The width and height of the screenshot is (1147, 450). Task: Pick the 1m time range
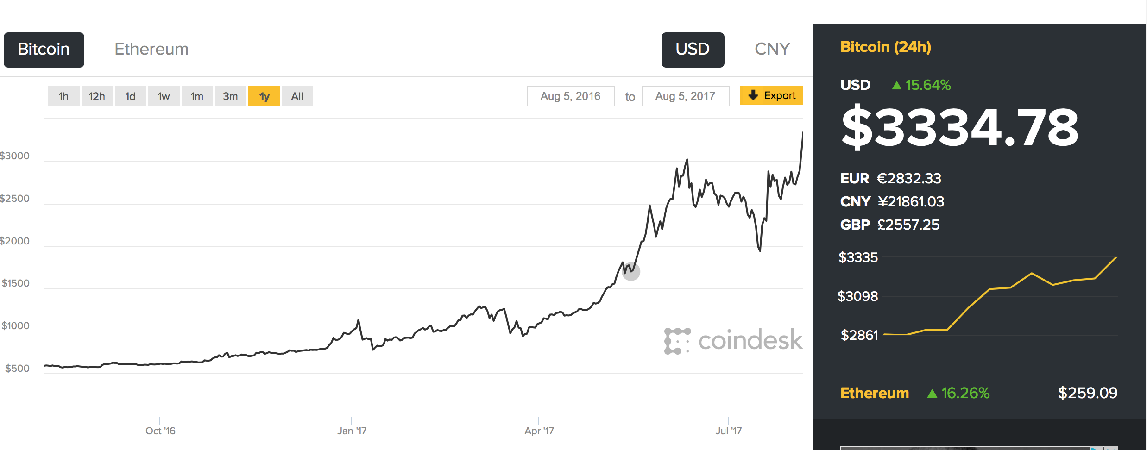point(197,96)
